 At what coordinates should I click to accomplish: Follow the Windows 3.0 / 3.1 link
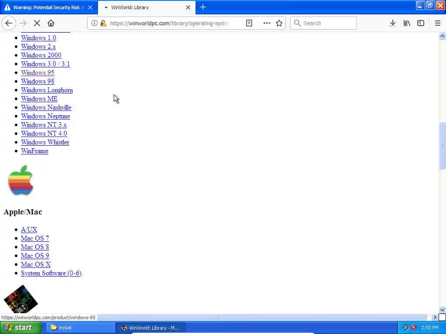(x=45, y=64)
